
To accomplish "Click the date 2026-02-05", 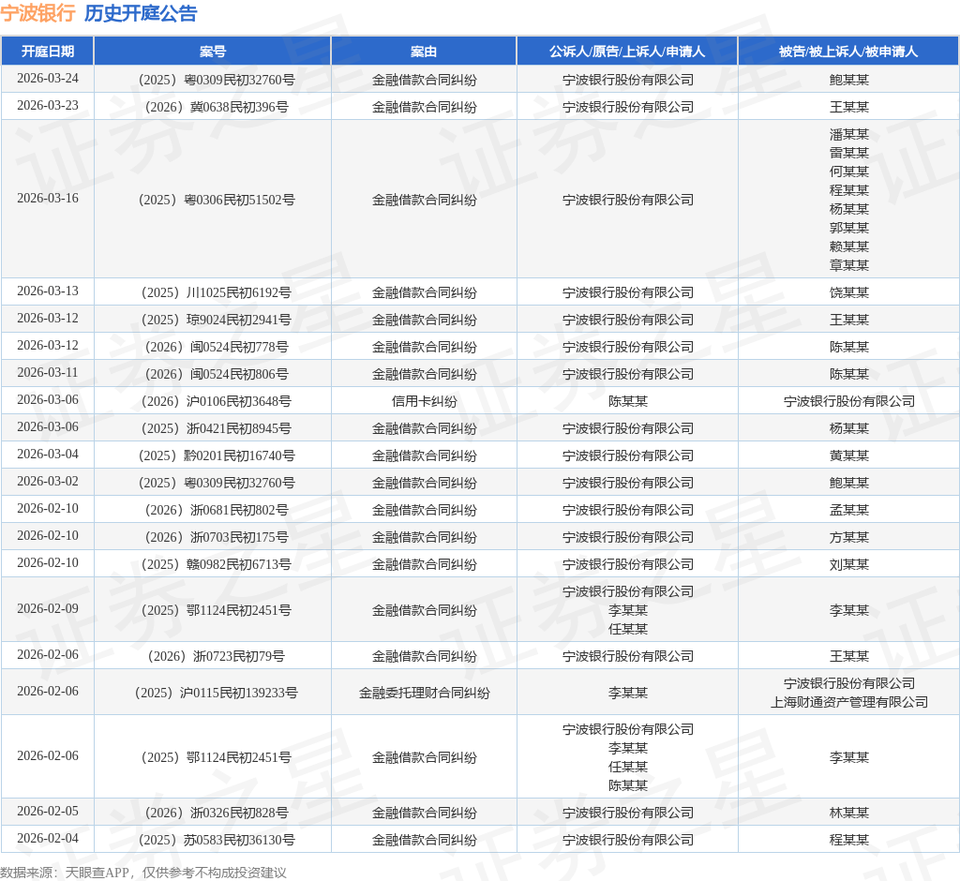I will [48, 812].
